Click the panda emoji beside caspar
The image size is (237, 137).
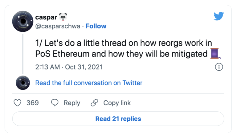pyautogui.click(x=63, y=17)
